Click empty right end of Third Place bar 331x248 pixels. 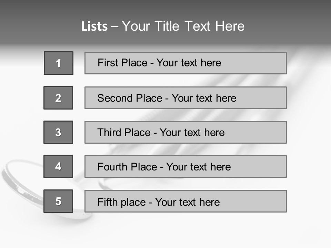[x=262, y=132]
